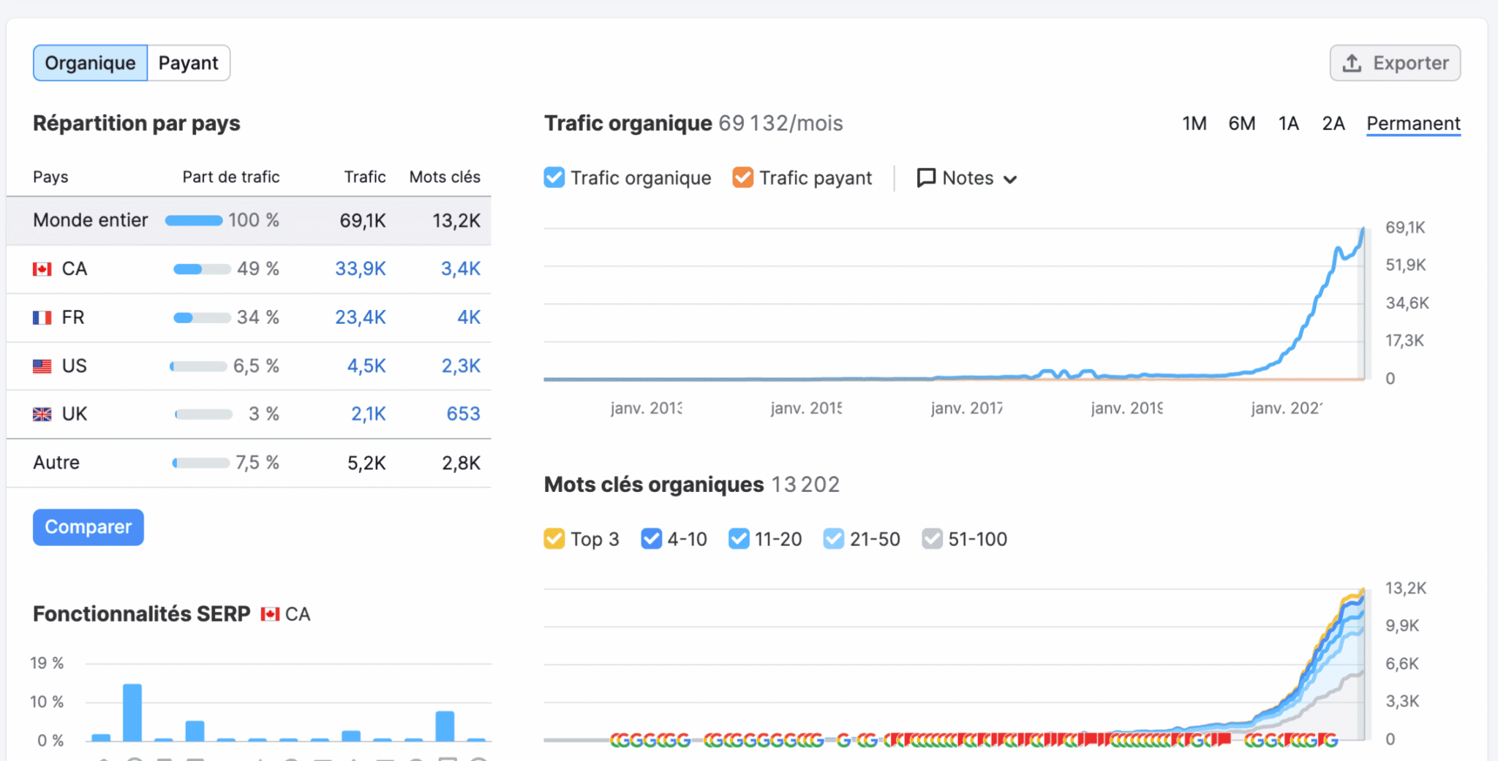Open the 33,9K traffic link for CA
The width and height of the screenshot is (1498, 761).
(x=360, y=268)
